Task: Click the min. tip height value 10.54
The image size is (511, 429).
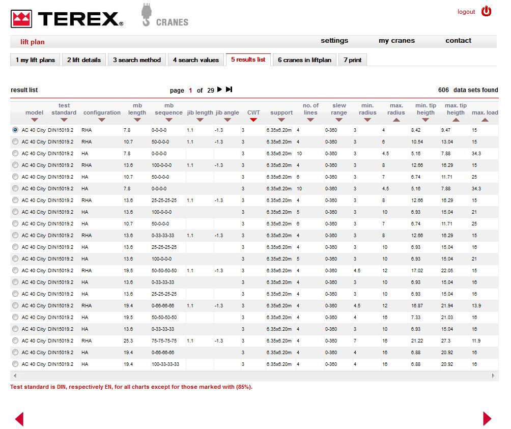Action: coord(417,141)
